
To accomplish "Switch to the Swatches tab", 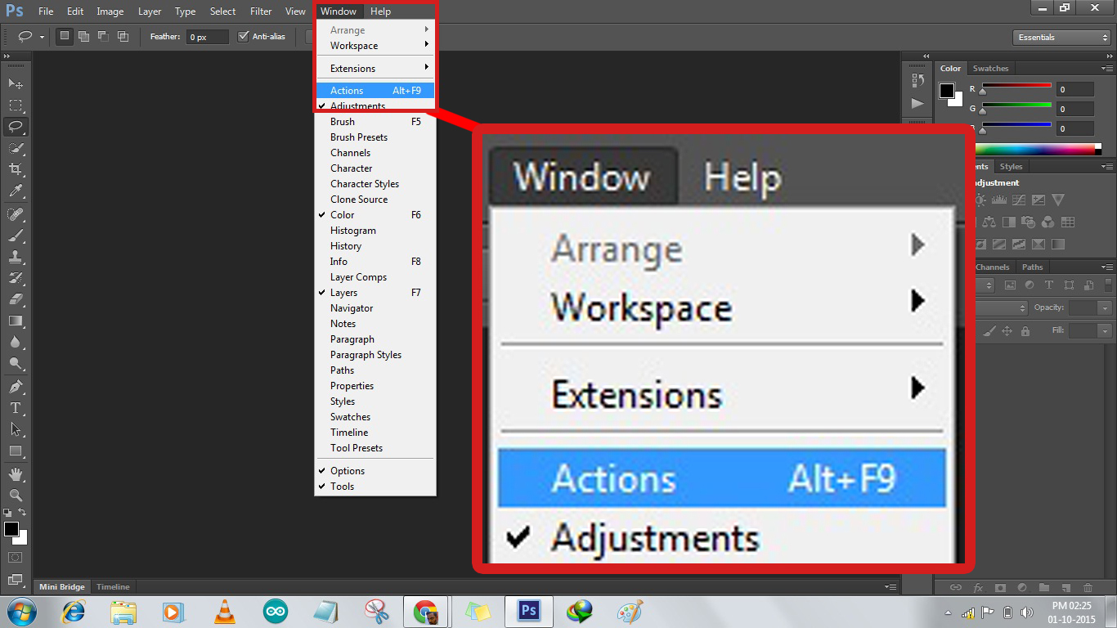I will [990, 69].
